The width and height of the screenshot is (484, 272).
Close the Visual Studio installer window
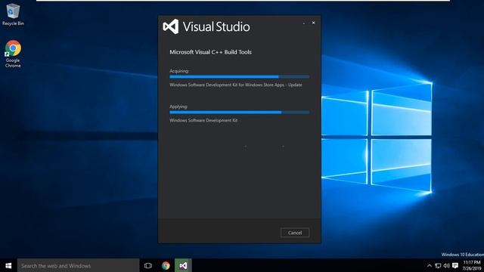[313, 23]
